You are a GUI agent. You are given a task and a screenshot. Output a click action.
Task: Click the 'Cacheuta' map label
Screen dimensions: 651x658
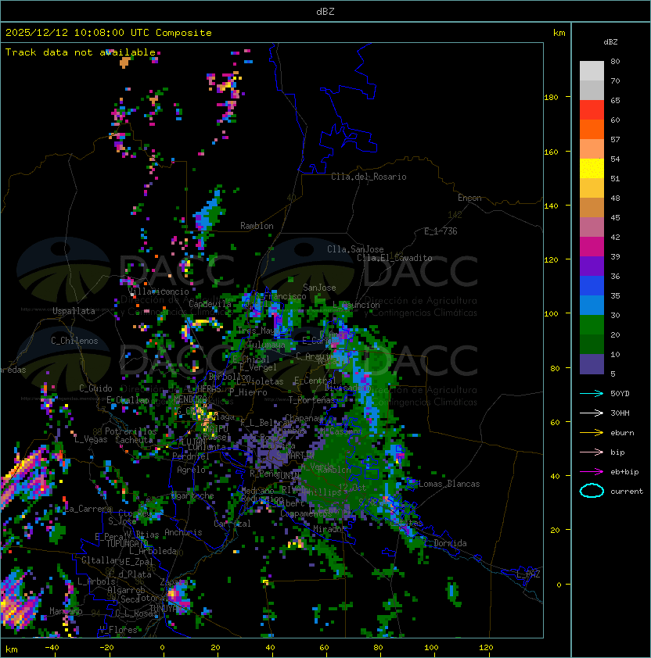click(x=134, y=440)
